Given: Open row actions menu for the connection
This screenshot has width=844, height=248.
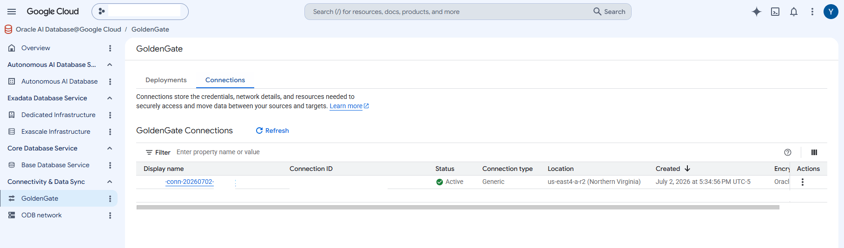Looking at the screenshot, I should [x=803, y=182].
